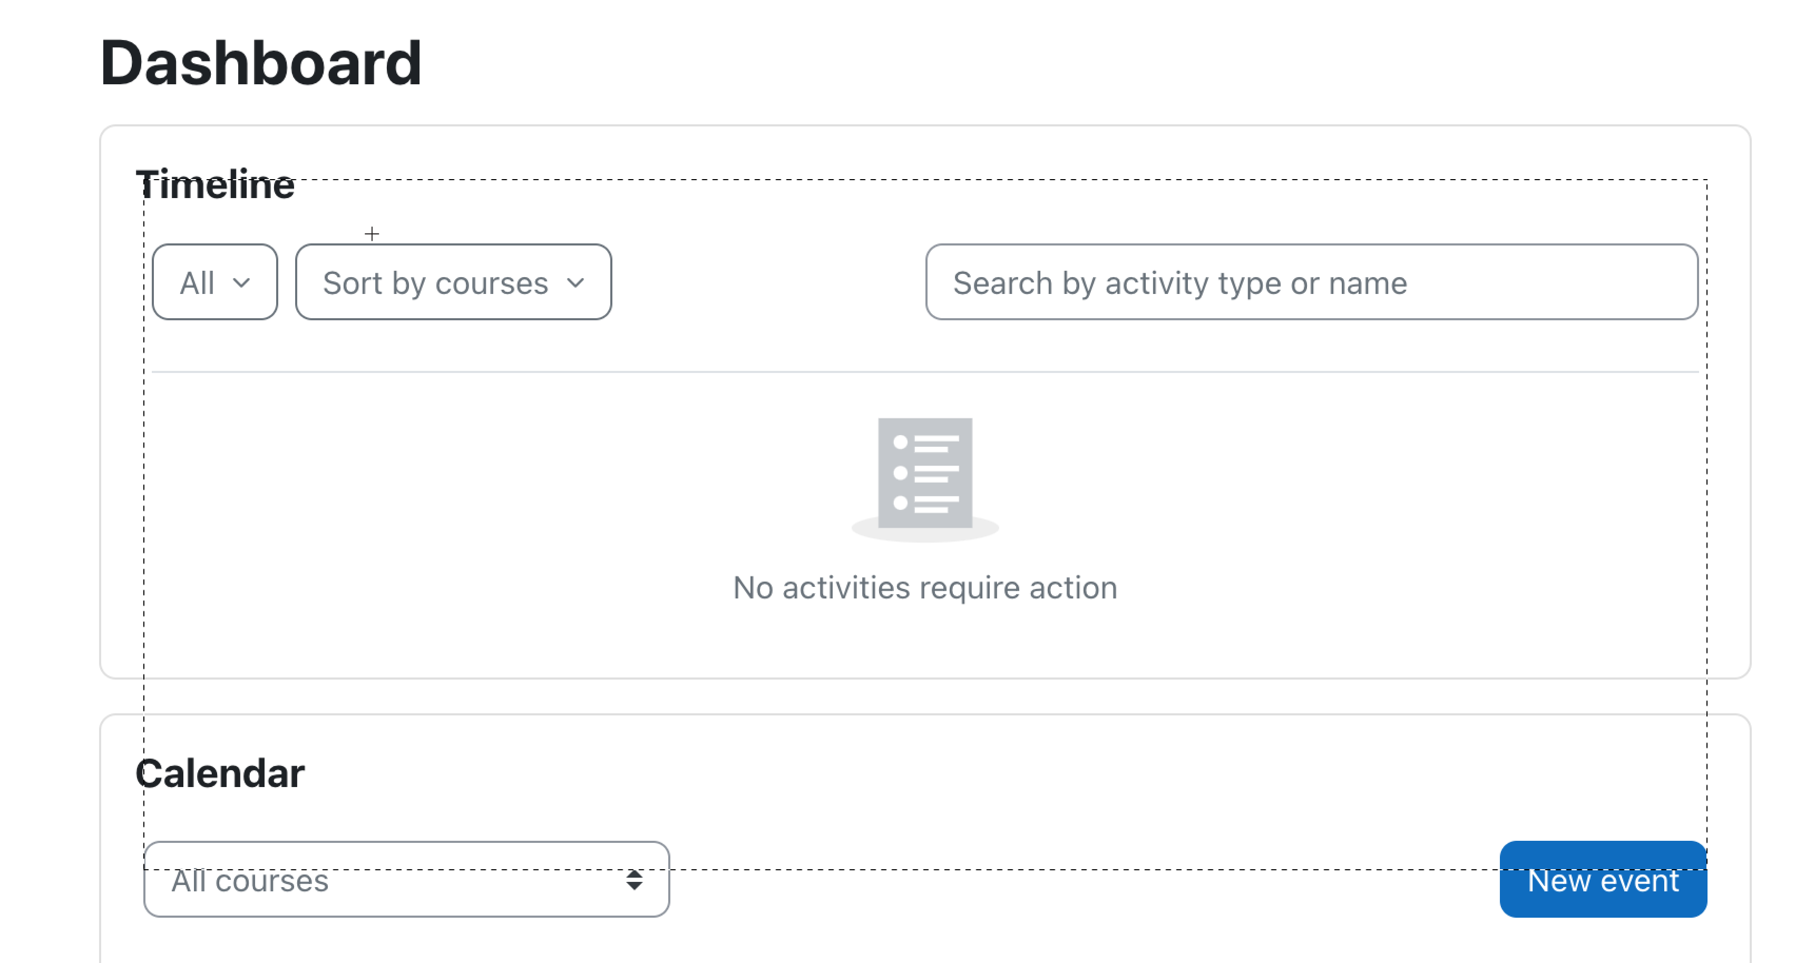This screenshot has width=1795, height=963.
Task: Click the shadow beneath the list illustration
Action: [x=925, y=535]
